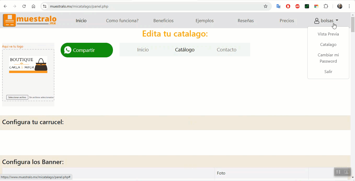Select Vista Previa from the user menu
This screenshot has height=181, width=355.
pos(328,34)
